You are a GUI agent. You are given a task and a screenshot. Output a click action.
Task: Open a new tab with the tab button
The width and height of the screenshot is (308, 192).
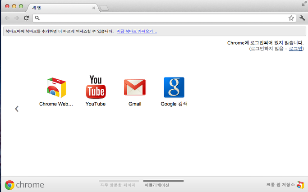click(x=104, y=8)
